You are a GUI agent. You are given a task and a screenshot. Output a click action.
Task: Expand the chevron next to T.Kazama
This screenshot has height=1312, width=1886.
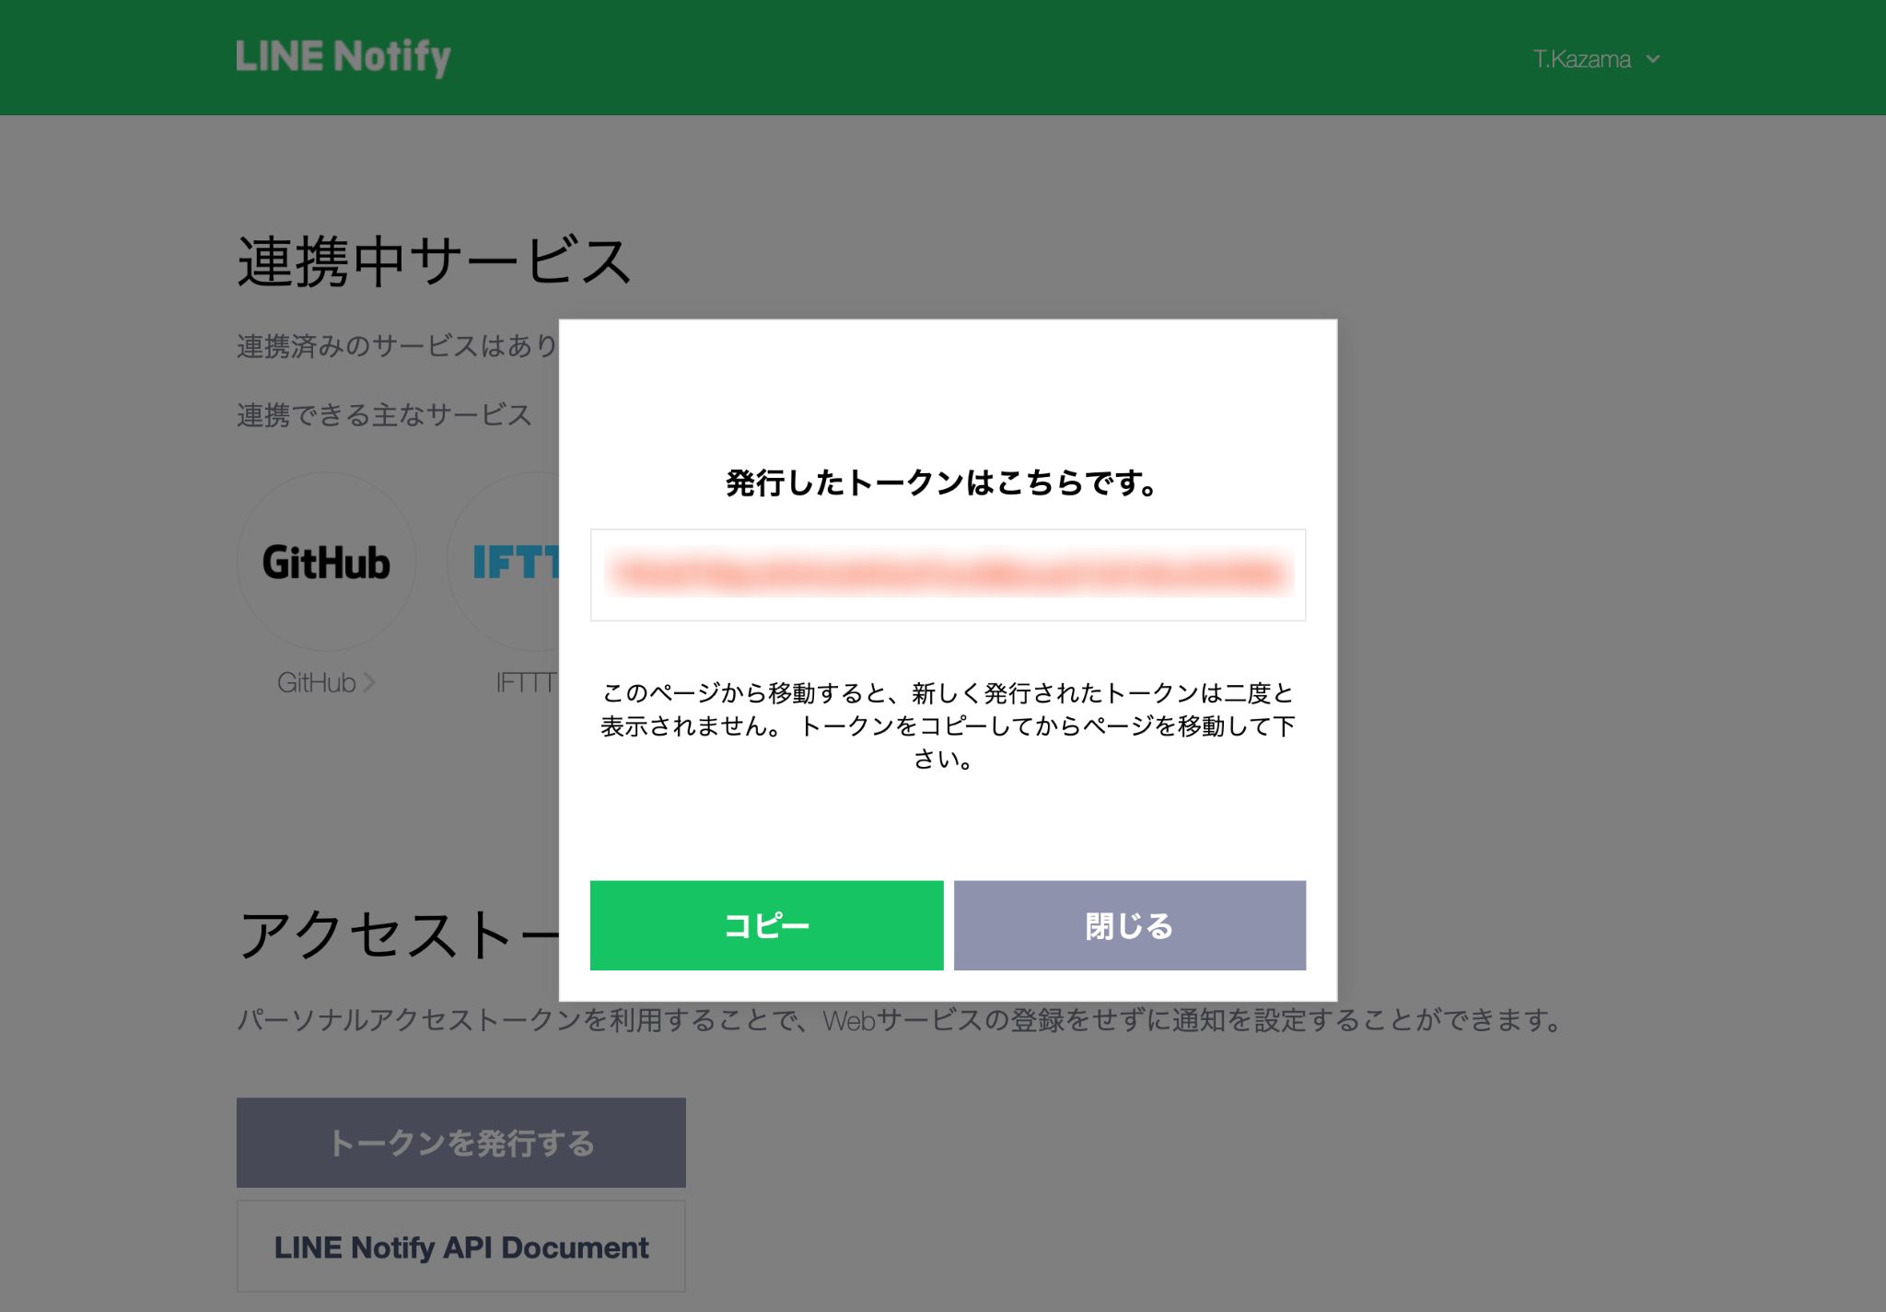coord(1653,59)
